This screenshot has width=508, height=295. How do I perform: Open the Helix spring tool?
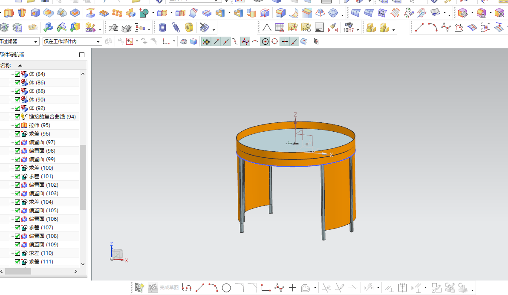tap(176, 28)
